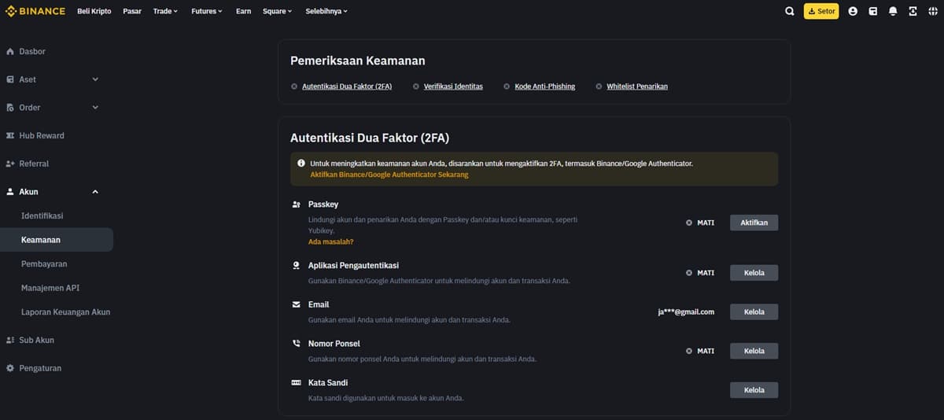Click the Order sidebar icon
The width and height of the screenshot is (944, 420).
point(10,108)
